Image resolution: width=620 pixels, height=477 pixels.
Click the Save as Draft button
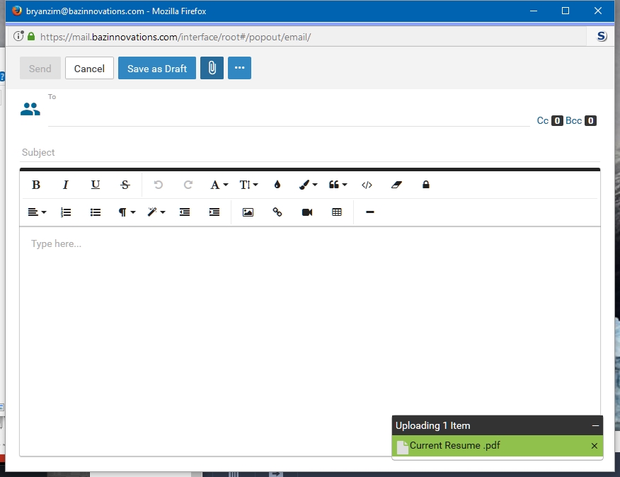pos(157,68)
